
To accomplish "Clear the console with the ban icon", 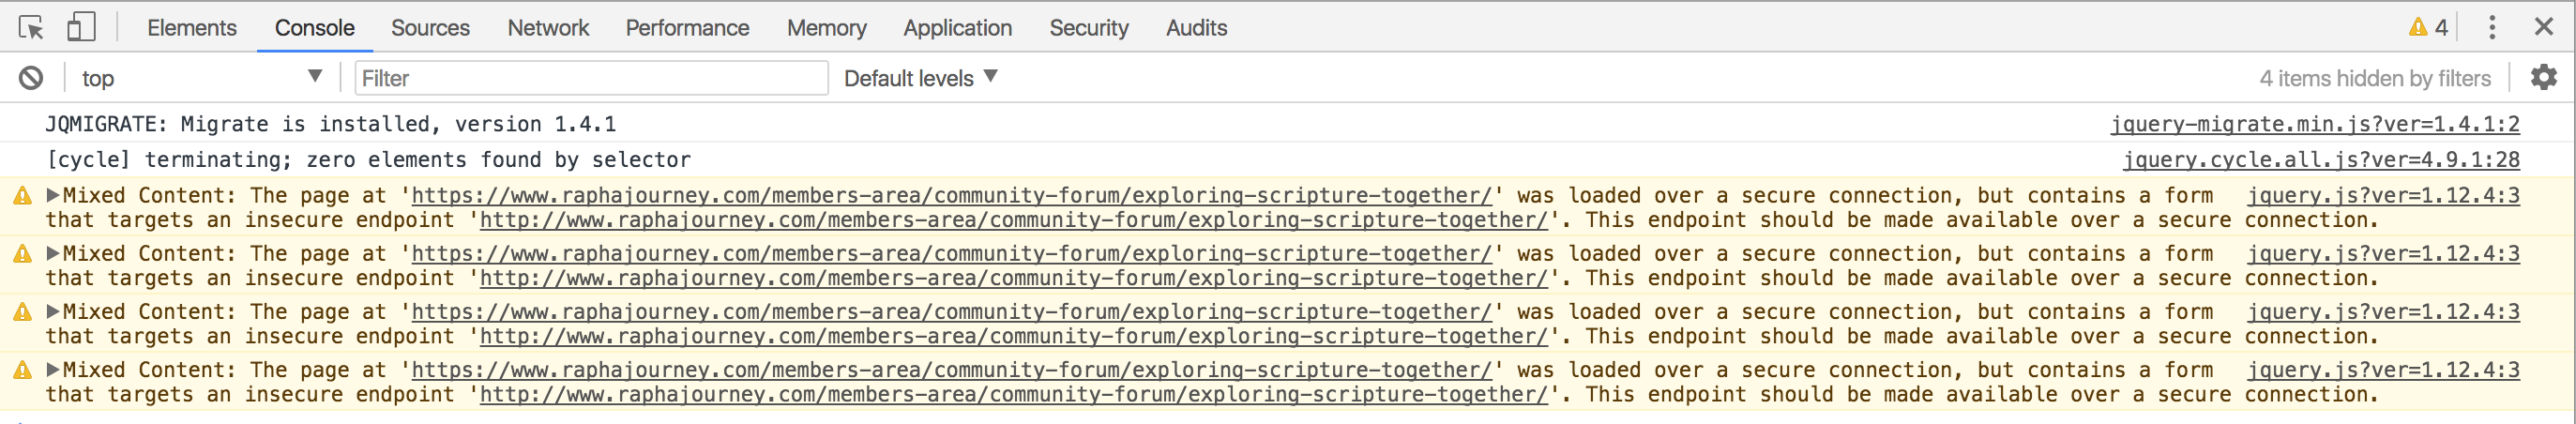I will [x=31, y=78].
